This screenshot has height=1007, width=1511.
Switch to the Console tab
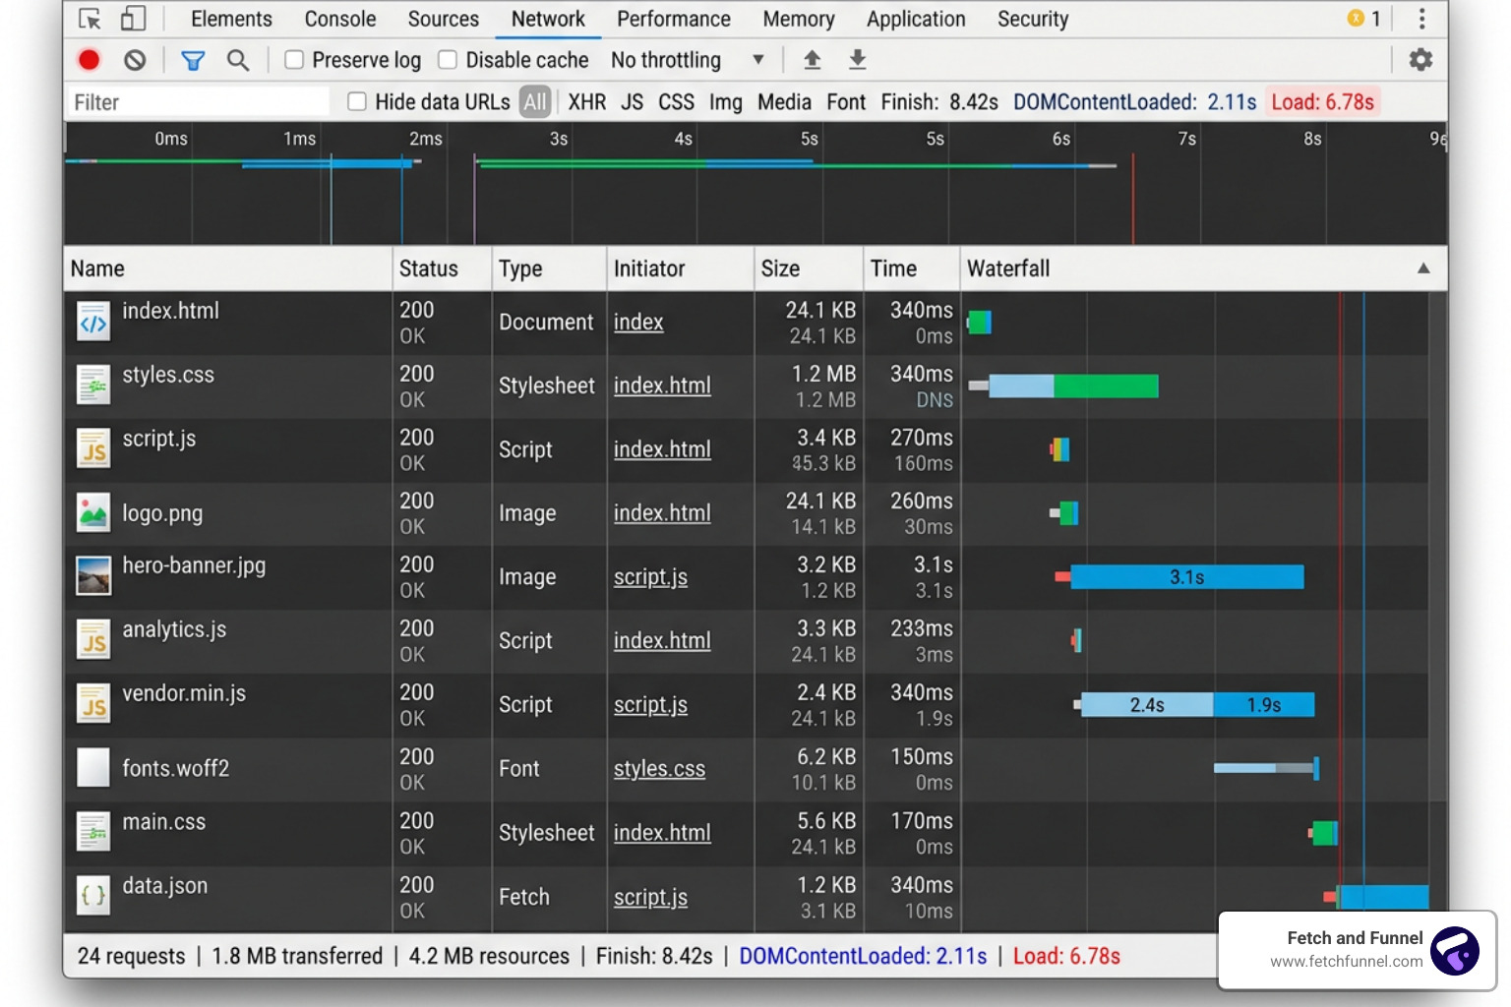click(340, 19)
